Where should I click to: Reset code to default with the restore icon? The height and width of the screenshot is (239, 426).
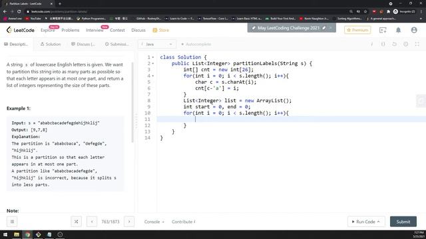pyautogui.click(x=394, y=44)
